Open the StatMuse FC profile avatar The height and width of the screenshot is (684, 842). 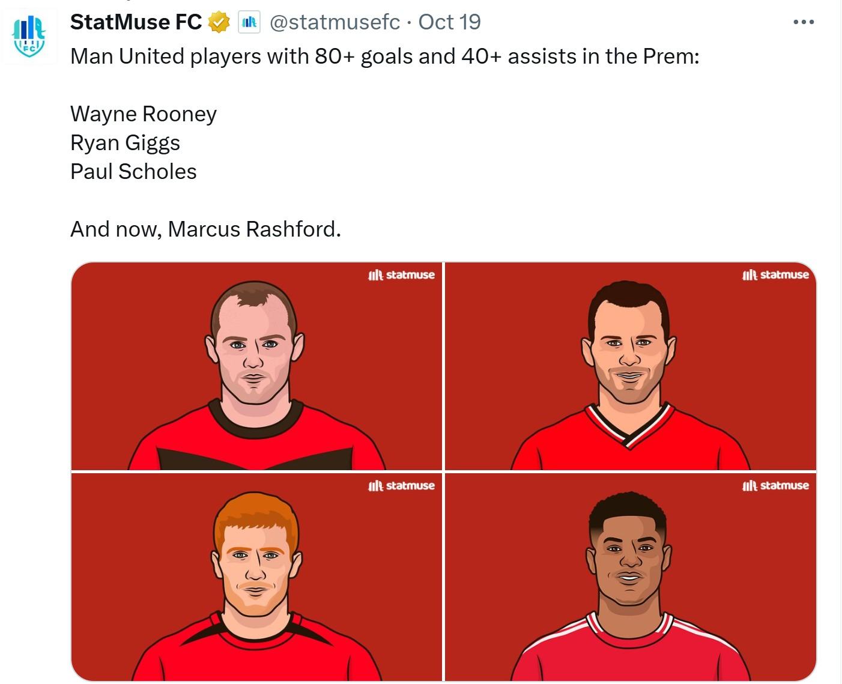tap(29, 36)
